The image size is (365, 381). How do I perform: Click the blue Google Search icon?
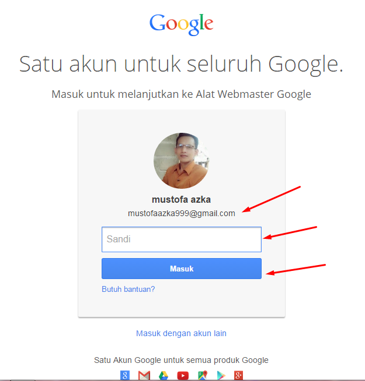click(x=125, y=375)
